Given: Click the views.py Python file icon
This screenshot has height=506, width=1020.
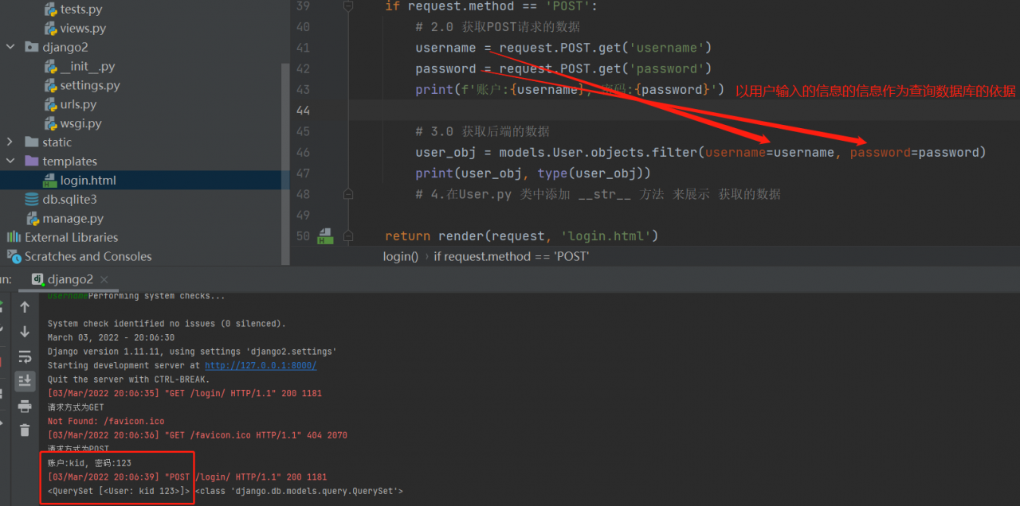Looking at the screenshot, I should point(50,28).
